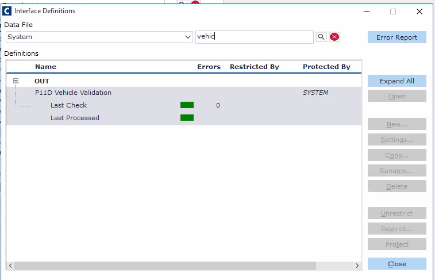This screenshot has height=280, width=435.
Task: Click the Protected By column header
Action: tap(326, 67)
